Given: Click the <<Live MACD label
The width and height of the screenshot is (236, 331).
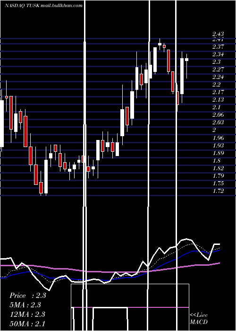Looking at the screenshot, I should (199, 319).
